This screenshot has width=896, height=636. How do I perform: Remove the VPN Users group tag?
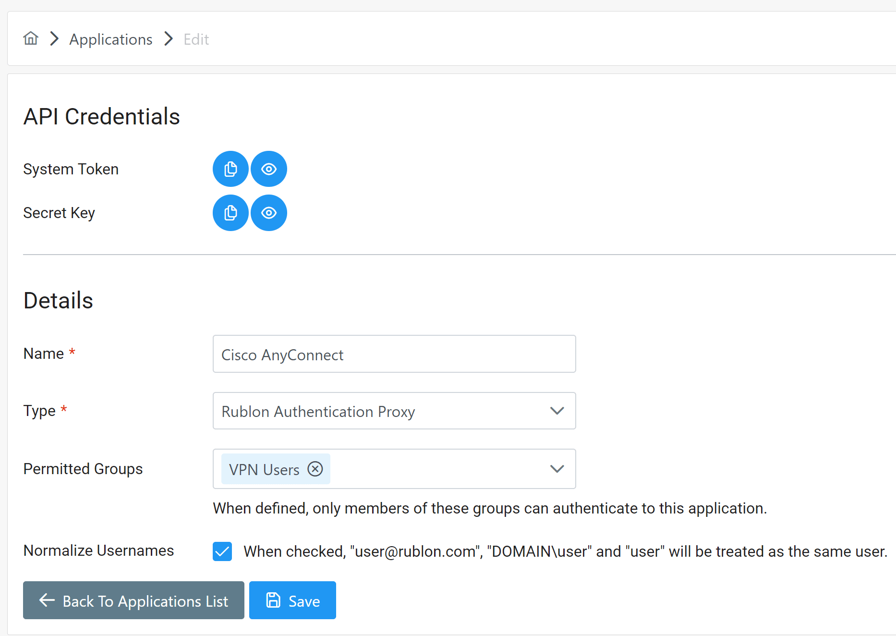tap(315, 469)
